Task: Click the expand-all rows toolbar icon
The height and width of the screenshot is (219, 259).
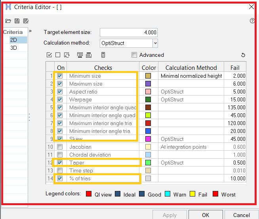Action: tap(80, 55)
